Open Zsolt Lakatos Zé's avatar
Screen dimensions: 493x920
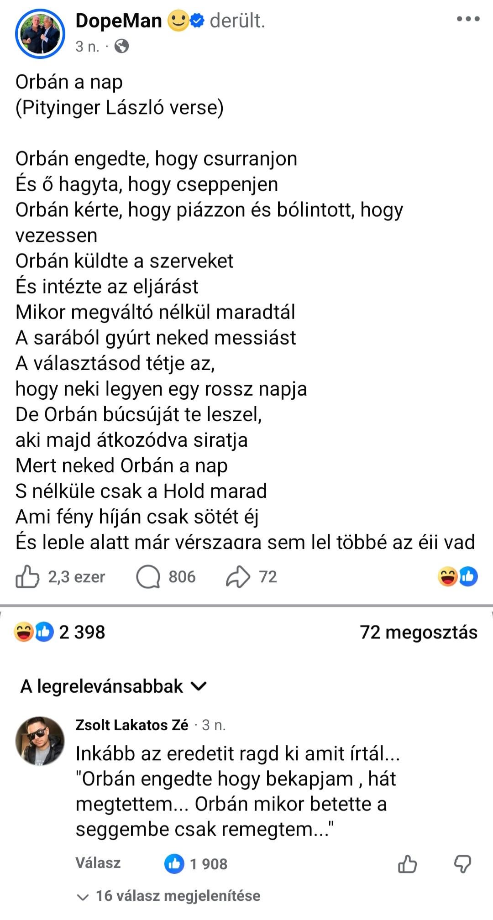40,741
